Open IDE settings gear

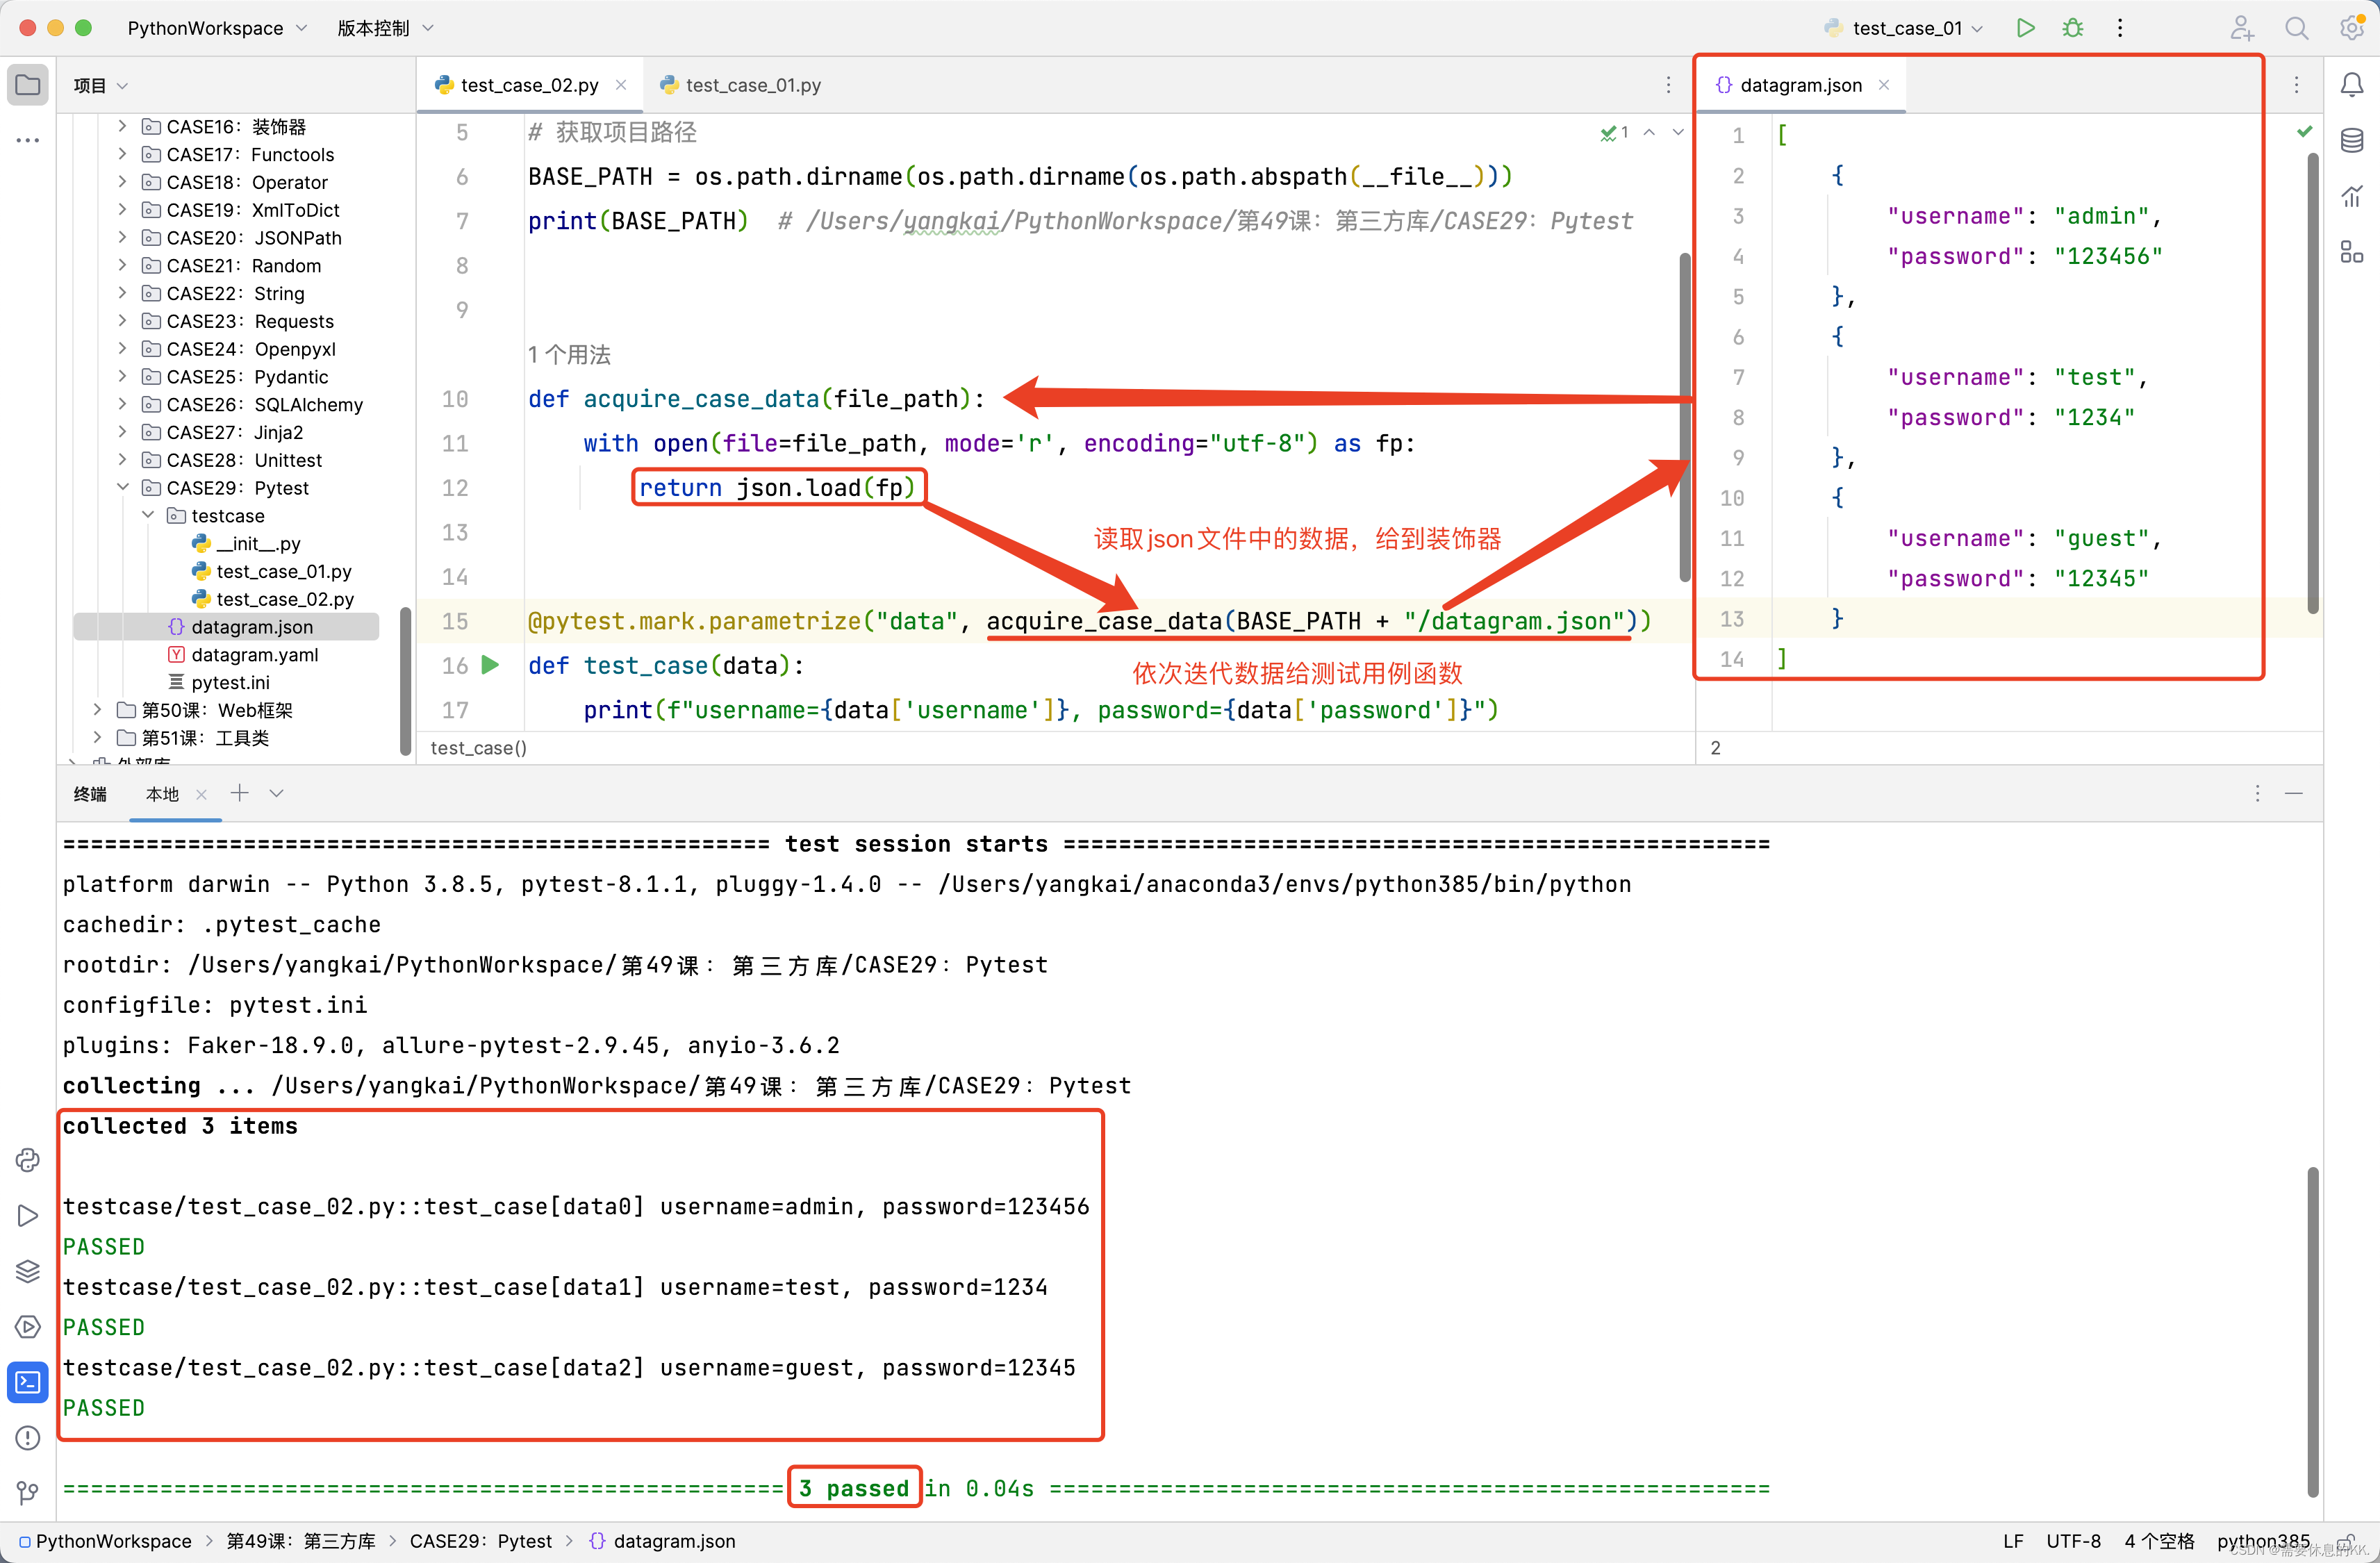[2352, 28]
